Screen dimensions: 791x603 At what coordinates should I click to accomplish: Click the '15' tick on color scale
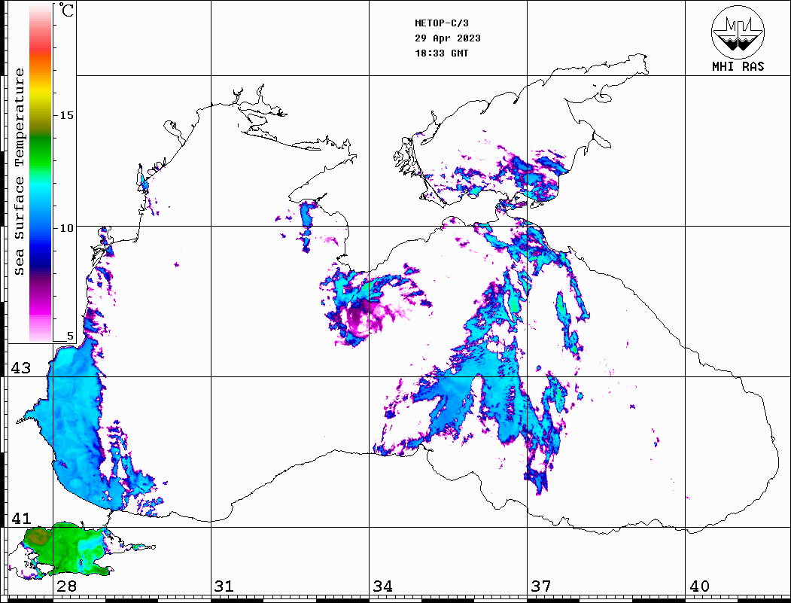[66, 115]
